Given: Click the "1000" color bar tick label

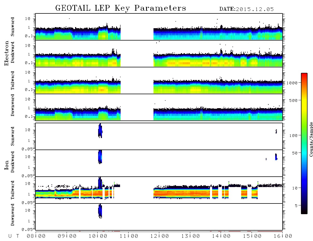Looking at the screenshot, I should tap(292, 83).
